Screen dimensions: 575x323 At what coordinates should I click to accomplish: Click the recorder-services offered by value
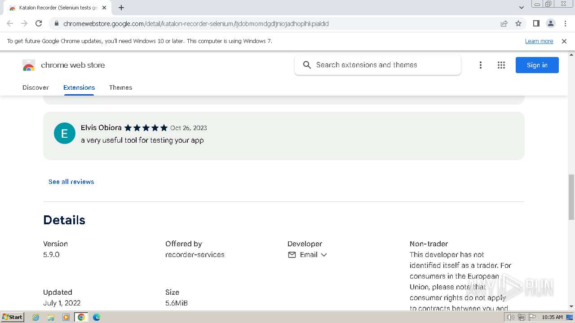(x=195, y=255)
